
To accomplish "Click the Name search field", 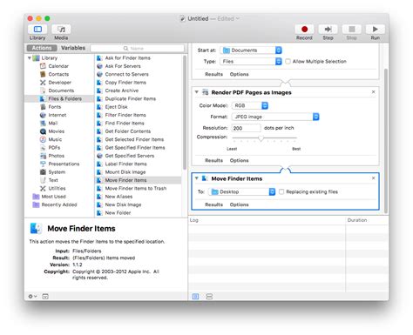I will point(138,48).
